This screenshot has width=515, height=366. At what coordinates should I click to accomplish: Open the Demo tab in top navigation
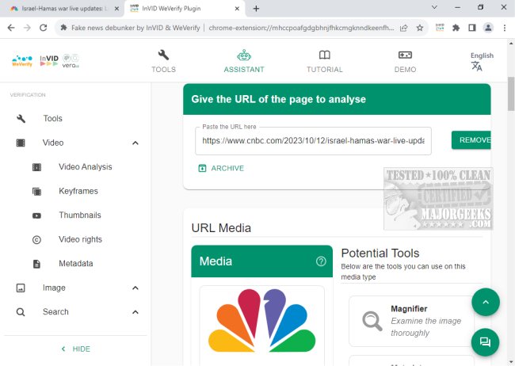405,60
